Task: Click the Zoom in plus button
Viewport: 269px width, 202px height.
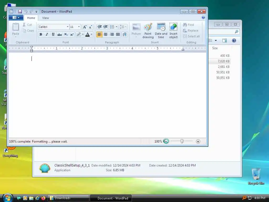Action: coord(198,141)
